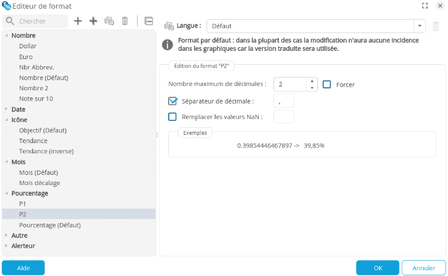
Task: Increase maximum decimals with up arrow
Action: [x=312, y=81]
